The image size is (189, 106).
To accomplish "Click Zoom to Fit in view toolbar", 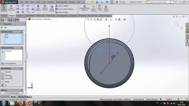I will pos(88,19).
